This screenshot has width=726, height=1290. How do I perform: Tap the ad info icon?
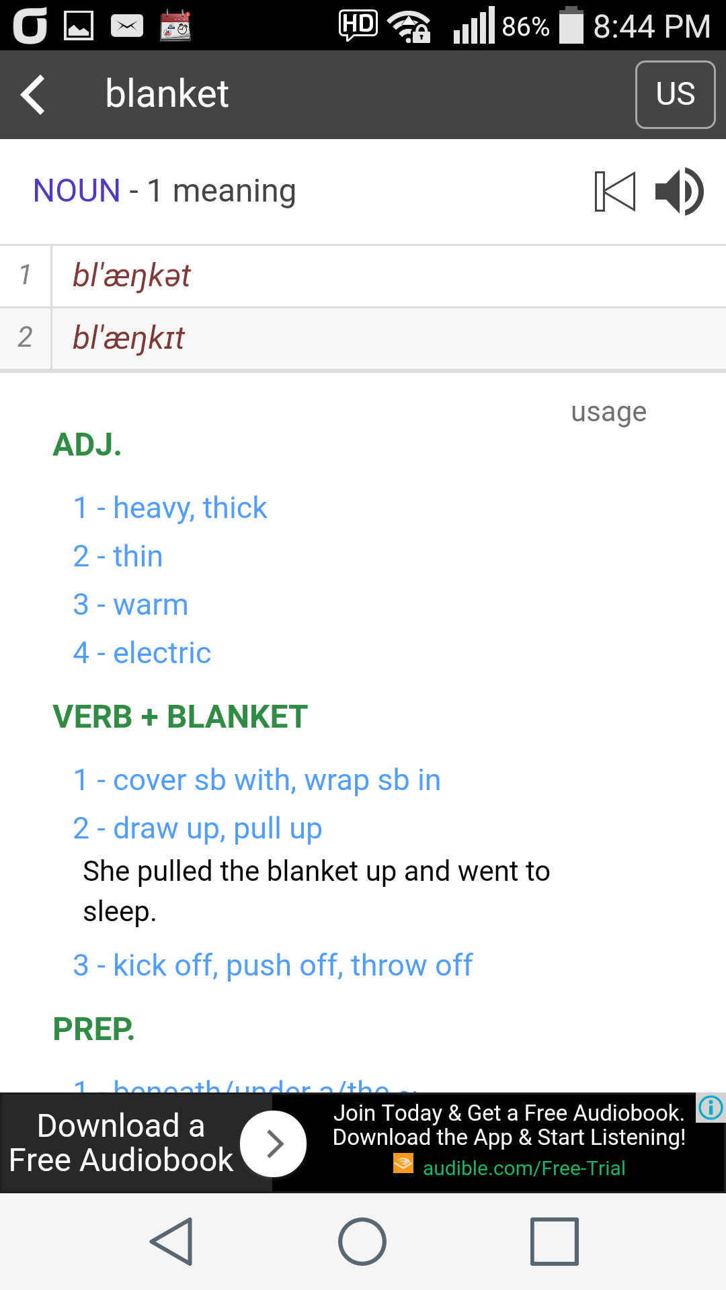[x=711, y=1107]
